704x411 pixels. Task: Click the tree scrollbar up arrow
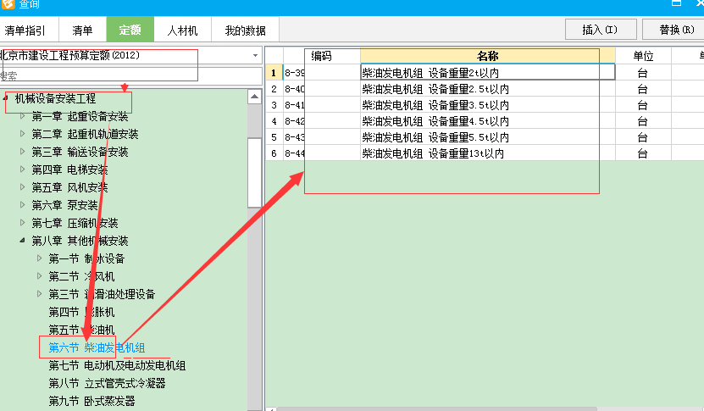[x=254, y=96]
